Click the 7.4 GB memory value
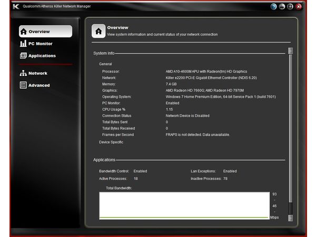The image size is (316, 237). 171,84
